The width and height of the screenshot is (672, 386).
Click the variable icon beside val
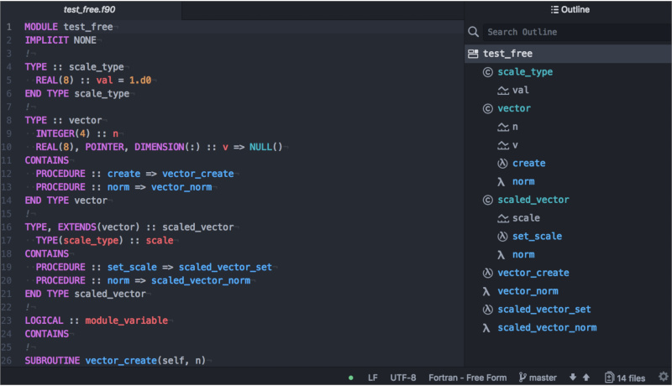pos(502,91)
